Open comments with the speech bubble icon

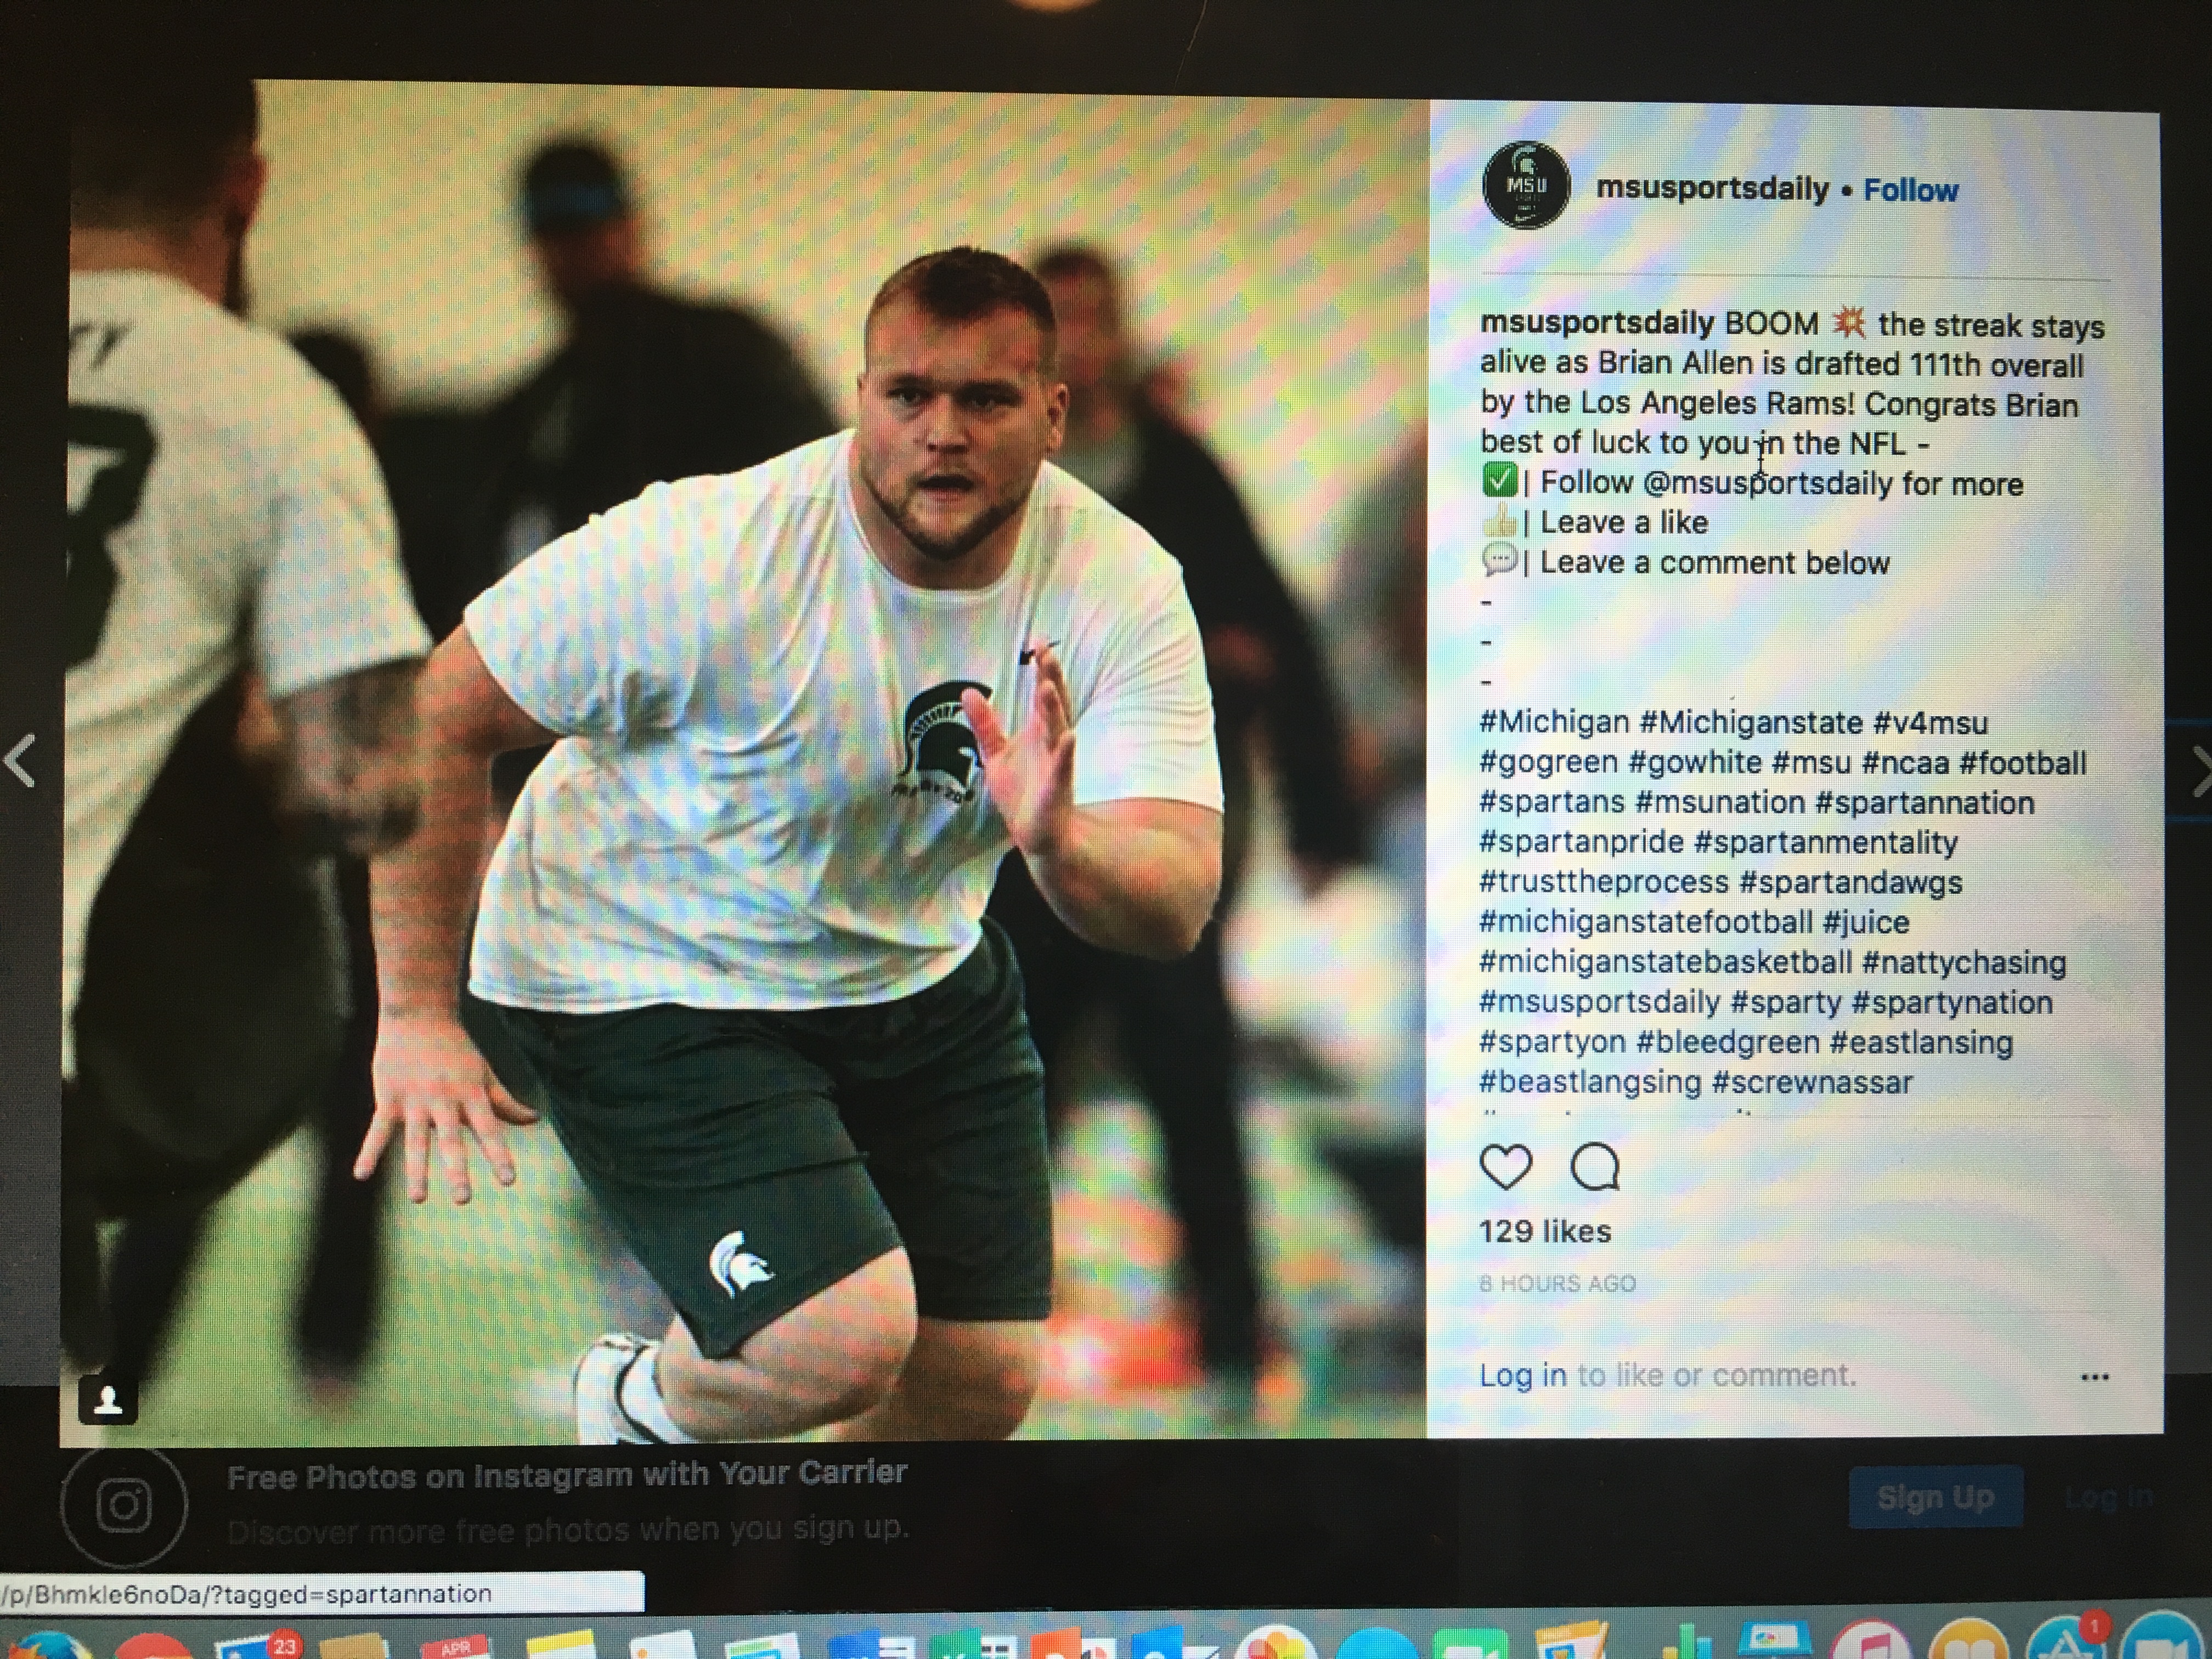pyautogui.click(x=1595, y=1166)
